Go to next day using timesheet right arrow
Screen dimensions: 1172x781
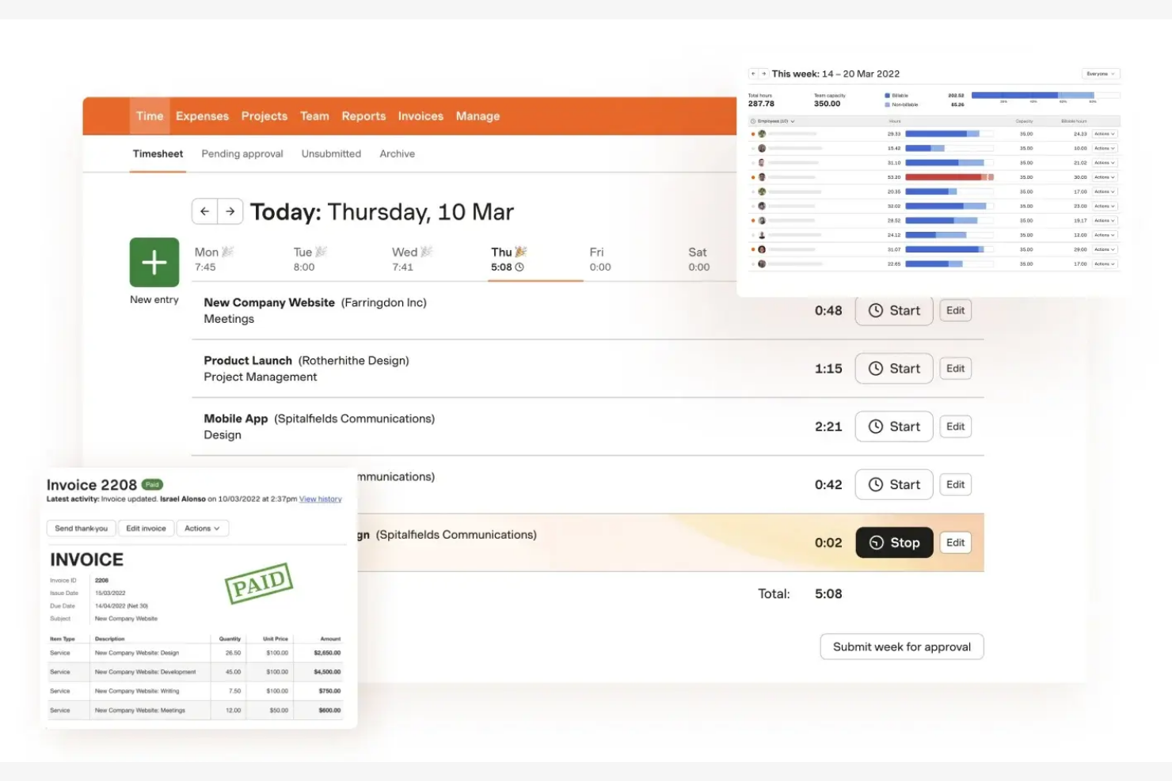point(230,211)
